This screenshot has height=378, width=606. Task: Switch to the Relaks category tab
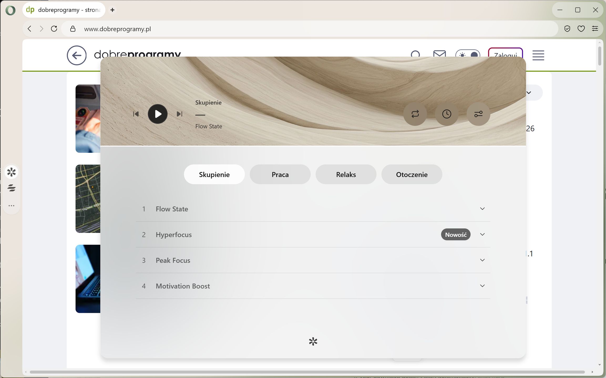pos(346,174)
